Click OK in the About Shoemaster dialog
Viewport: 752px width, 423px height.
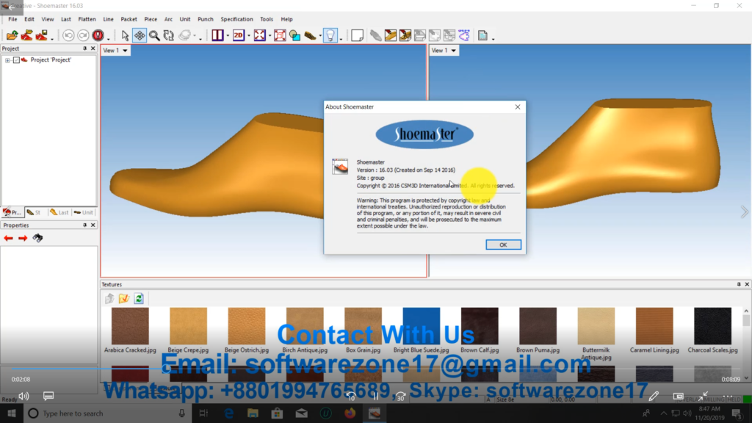click(503, 245)
